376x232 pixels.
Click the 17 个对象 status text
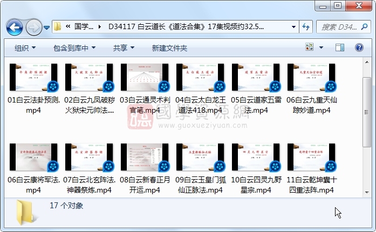(66, 206)
